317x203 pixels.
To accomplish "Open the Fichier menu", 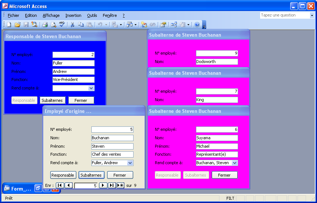I will (13, 15).
